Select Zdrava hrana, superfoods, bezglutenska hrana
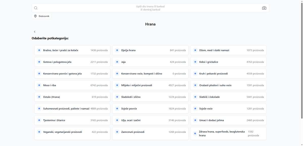Image resolution: width=303 pixels, height=146 pixels. coord(228,133)
